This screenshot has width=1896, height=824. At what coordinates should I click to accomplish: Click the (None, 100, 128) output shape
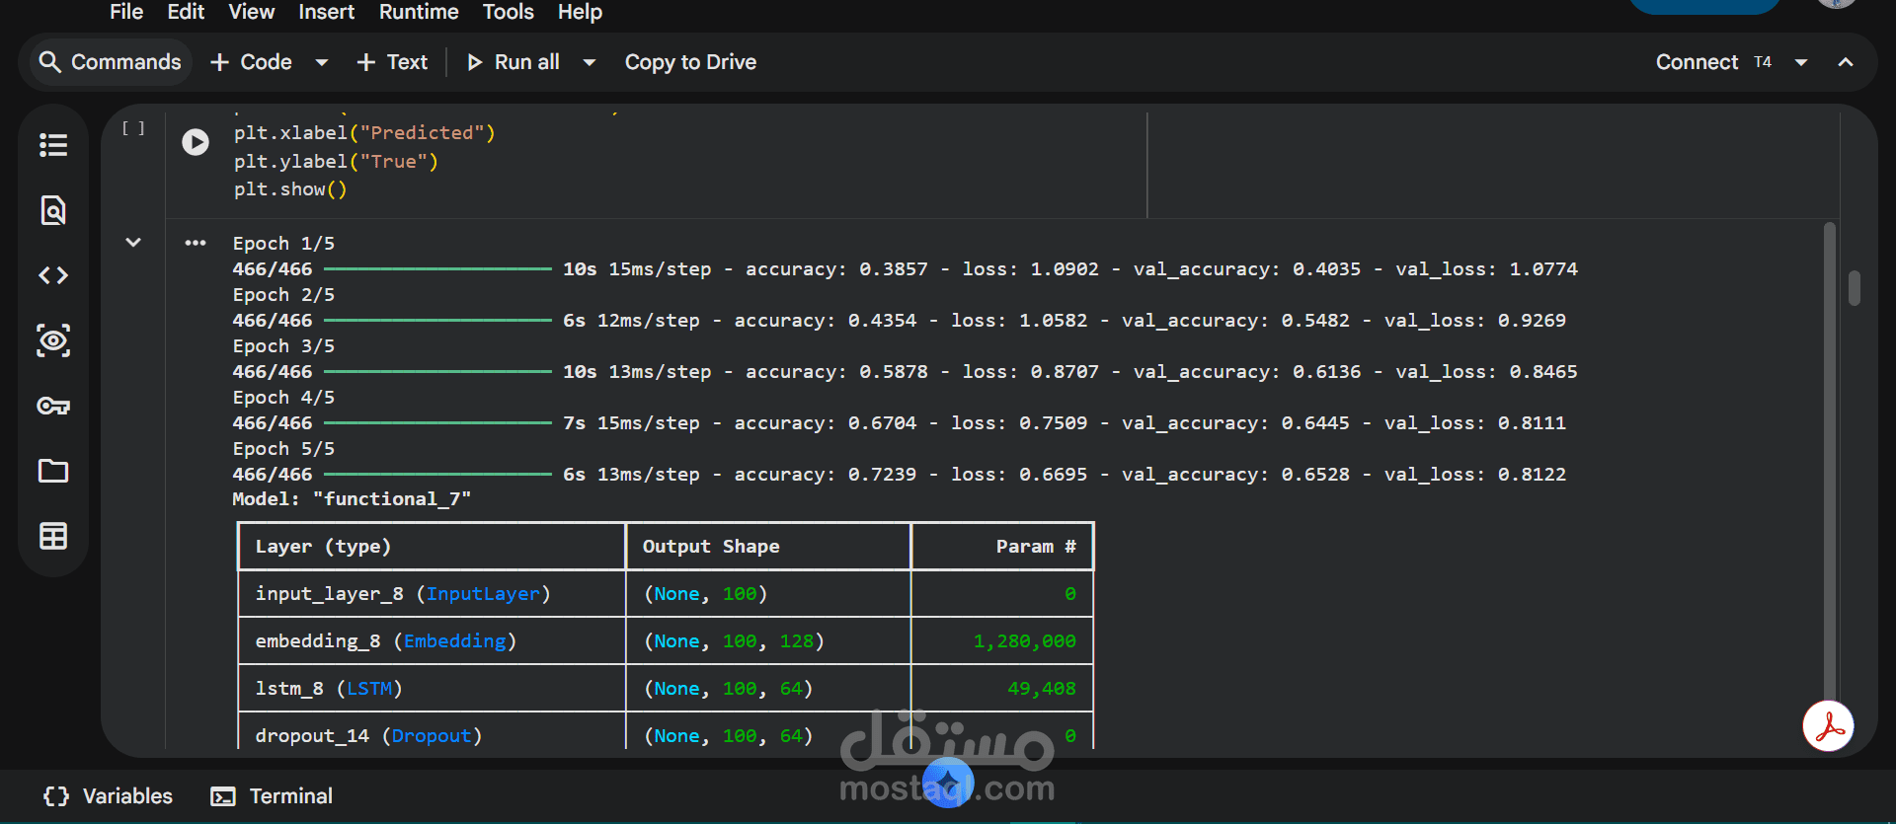[x=734, y=641]
